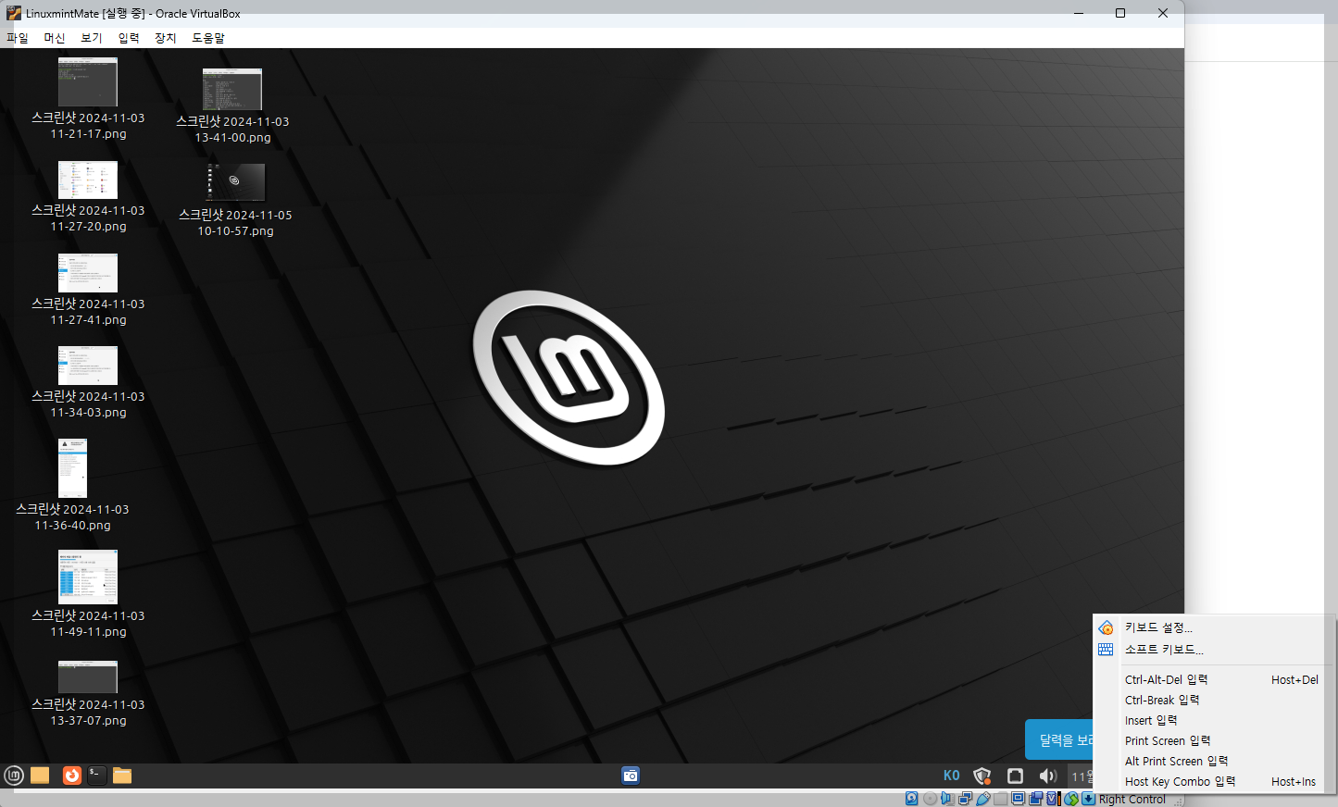Click the soft keyboard menu item icon

[1106, 650]
